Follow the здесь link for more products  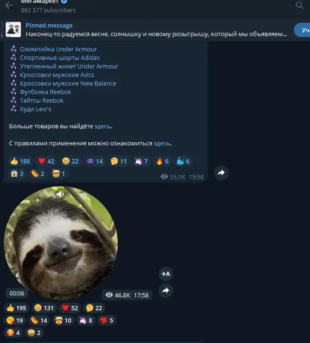(102, 126)
